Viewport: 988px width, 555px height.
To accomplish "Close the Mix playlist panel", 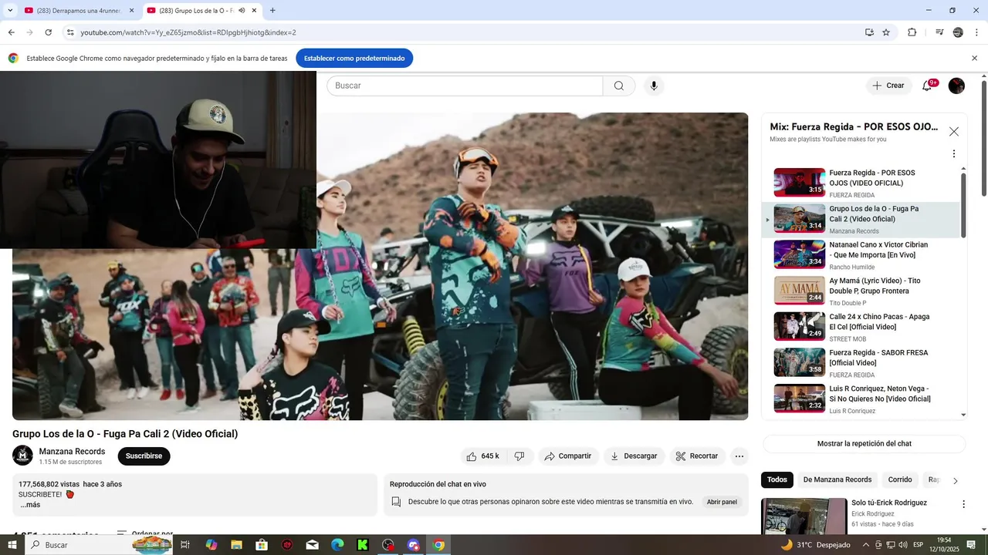I will [954, 132].
